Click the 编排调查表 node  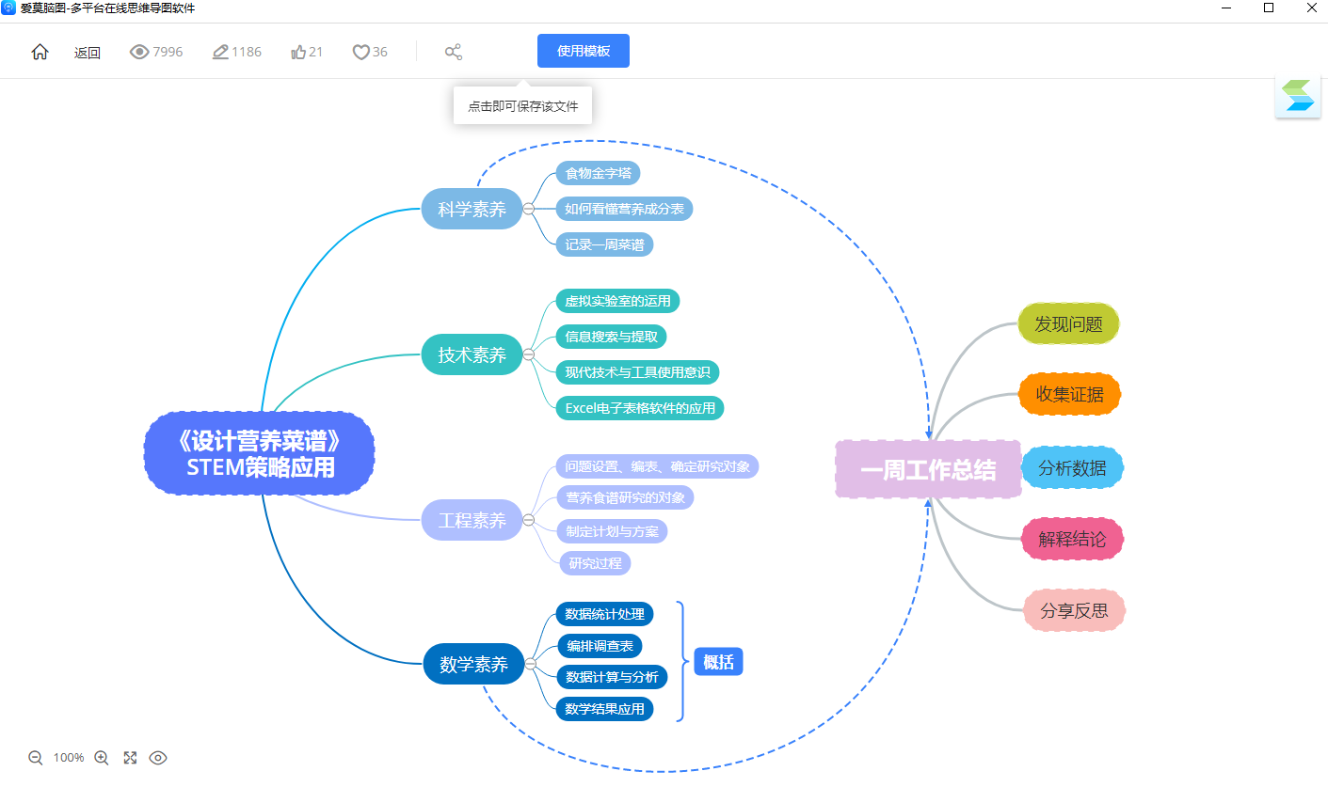(600, 646)
